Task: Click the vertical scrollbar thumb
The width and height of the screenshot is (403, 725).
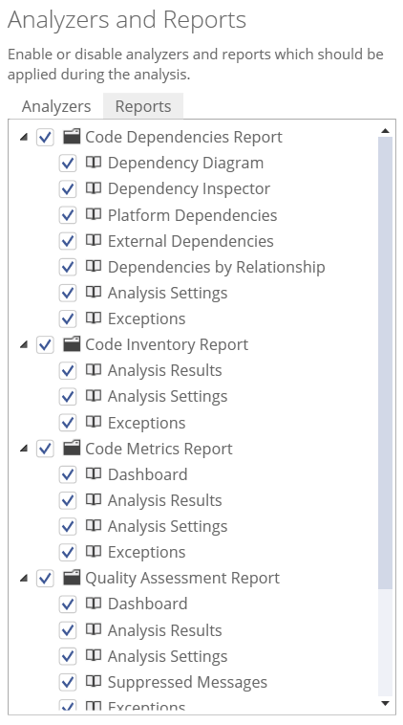Action: 385,362
